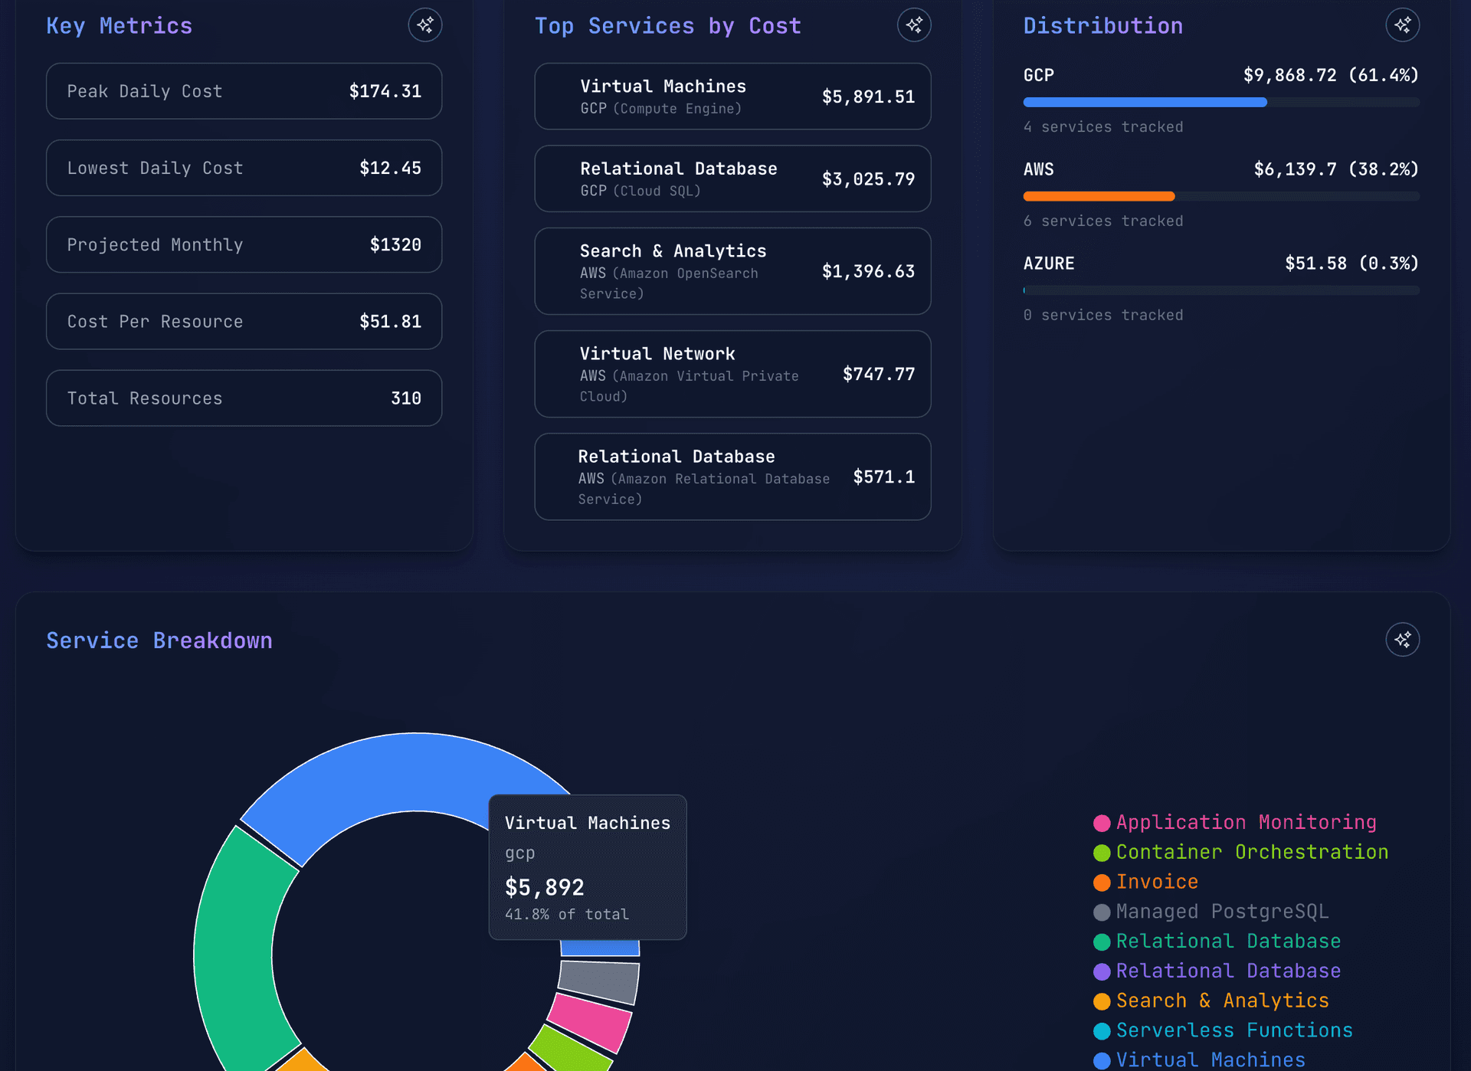
Task: Click the cyan Serverless Functions legend dot
Action: click(1101, 1030)
